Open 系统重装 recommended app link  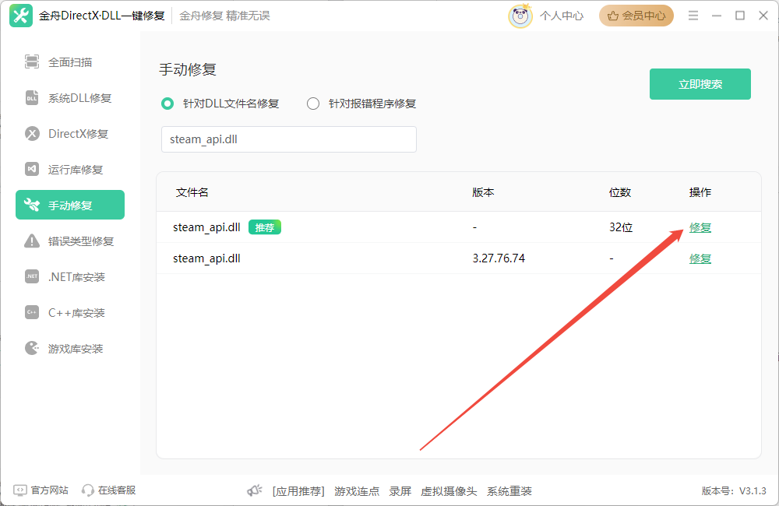pyautogui.click(x=509, y=491)
